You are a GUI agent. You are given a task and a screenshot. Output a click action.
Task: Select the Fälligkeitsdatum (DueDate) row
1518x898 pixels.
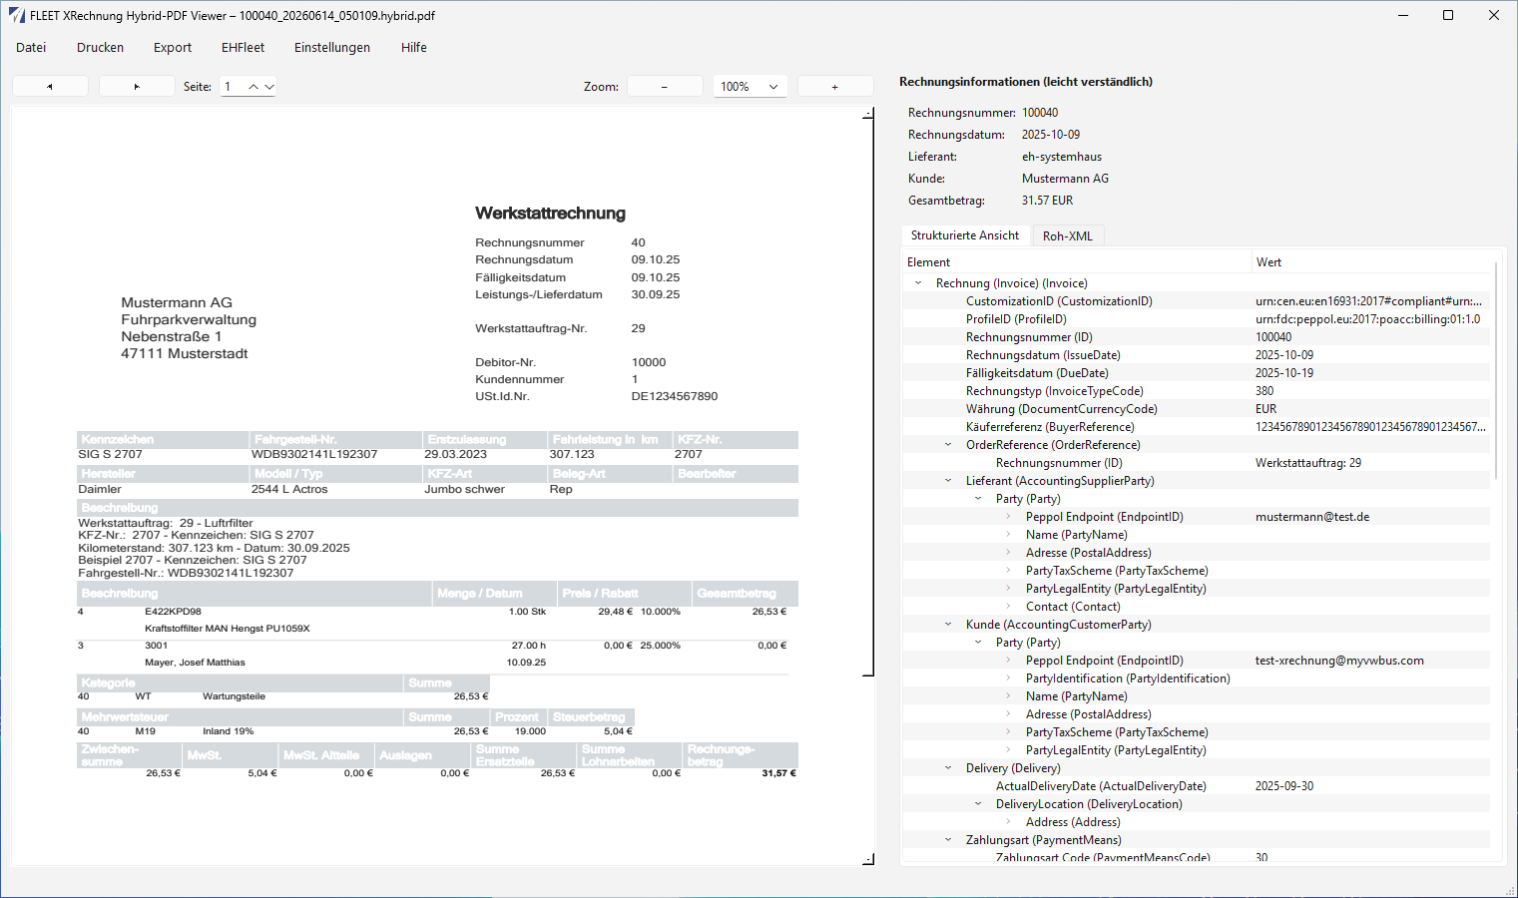pos(1197,373)
